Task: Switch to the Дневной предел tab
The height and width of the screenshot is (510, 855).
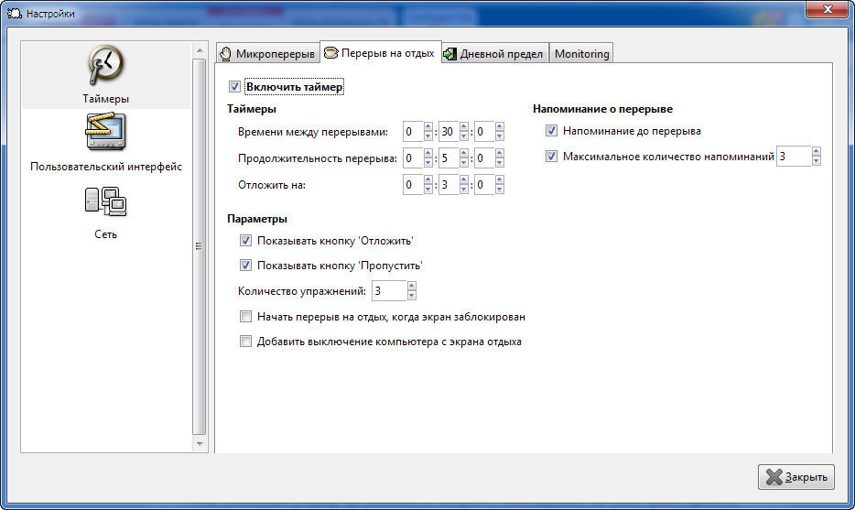Action: tap(501, 54)
